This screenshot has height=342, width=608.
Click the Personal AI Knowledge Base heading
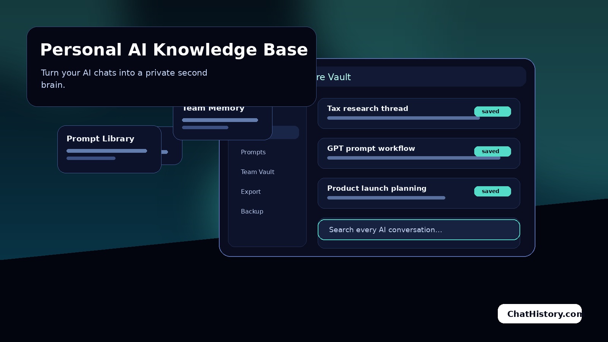pos(174,50)
